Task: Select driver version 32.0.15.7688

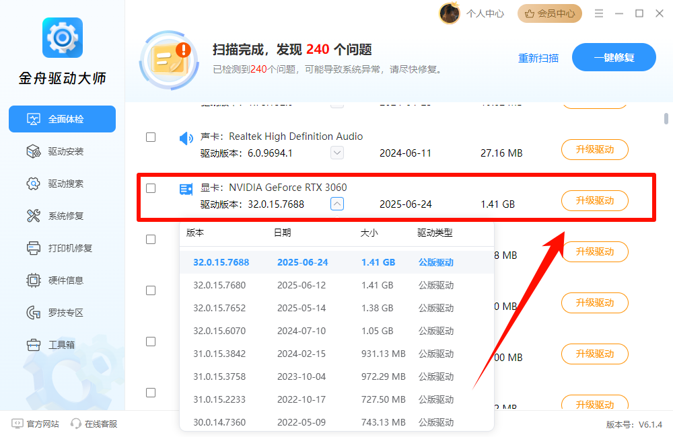Action: pyautogui.click(x=336, y=262)
